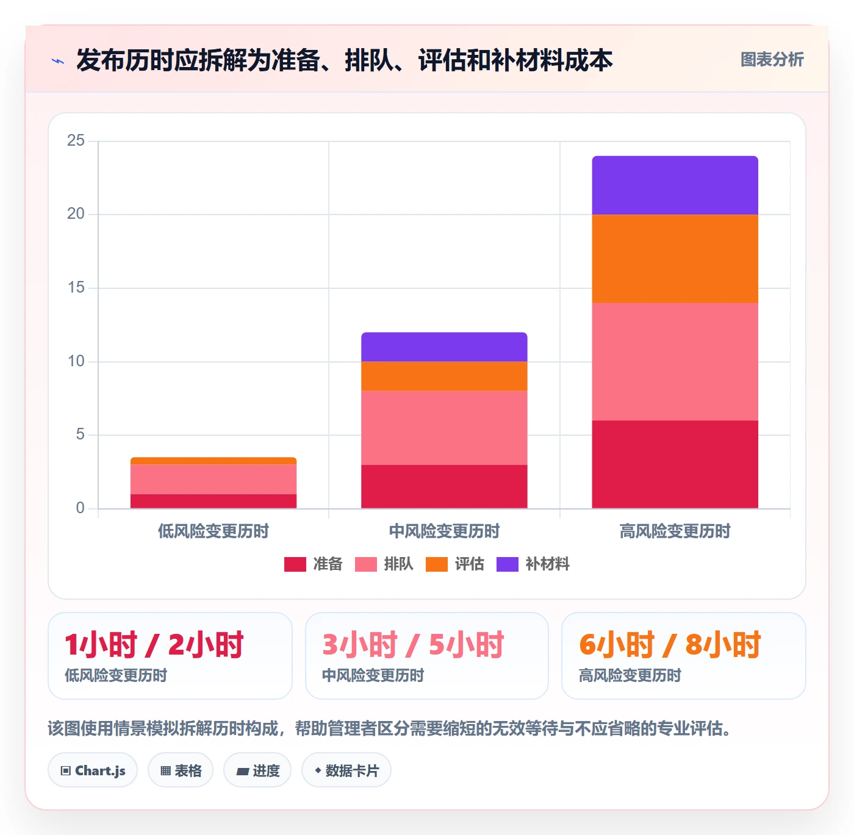Click the pink 排队 segment of 低风险 bar

[213, 479]
